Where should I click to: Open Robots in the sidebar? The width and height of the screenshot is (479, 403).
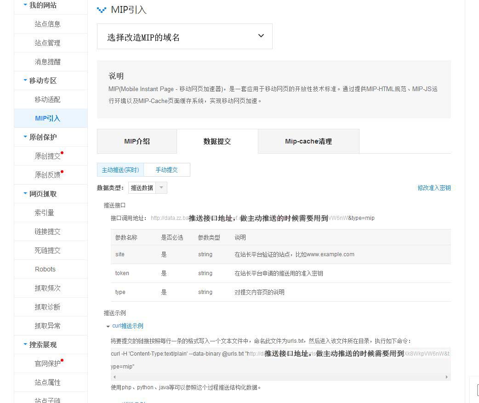click(45, 269)
